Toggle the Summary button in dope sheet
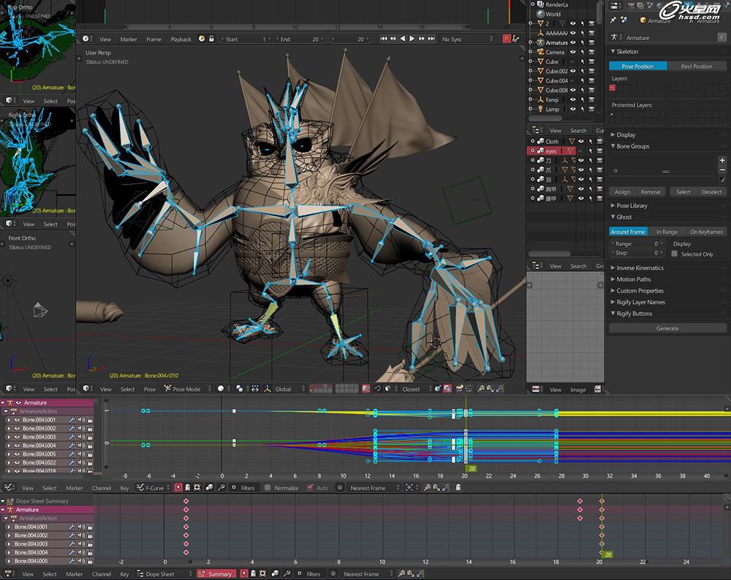 pos(216,574)
